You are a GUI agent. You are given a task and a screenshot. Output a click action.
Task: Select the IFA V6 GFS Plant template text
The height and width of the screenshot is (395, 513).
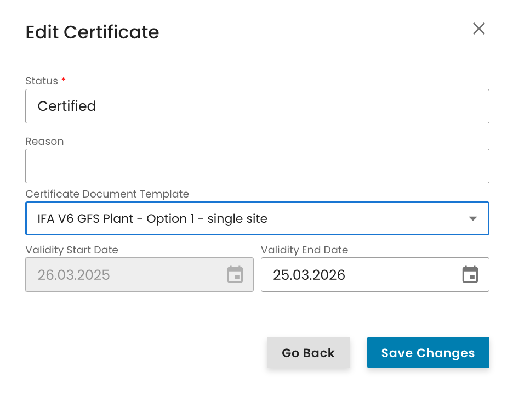point(152,218)
